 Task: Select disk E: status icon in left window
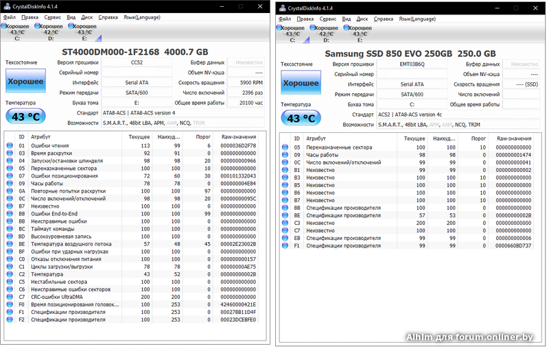(x=84, y=32)
